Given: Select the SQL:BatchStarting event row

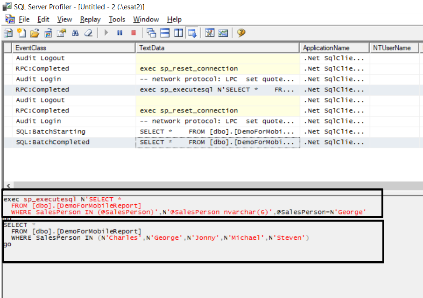Looking at the screenshot, I should click(213, 132).
